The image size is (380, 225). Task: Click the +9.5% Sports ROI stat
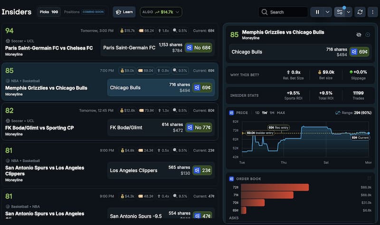[293, 96]
